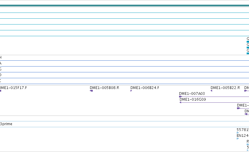Select the arrow glyph under DME1-005B08.R

pyautogui.click(x=91, y=91)
